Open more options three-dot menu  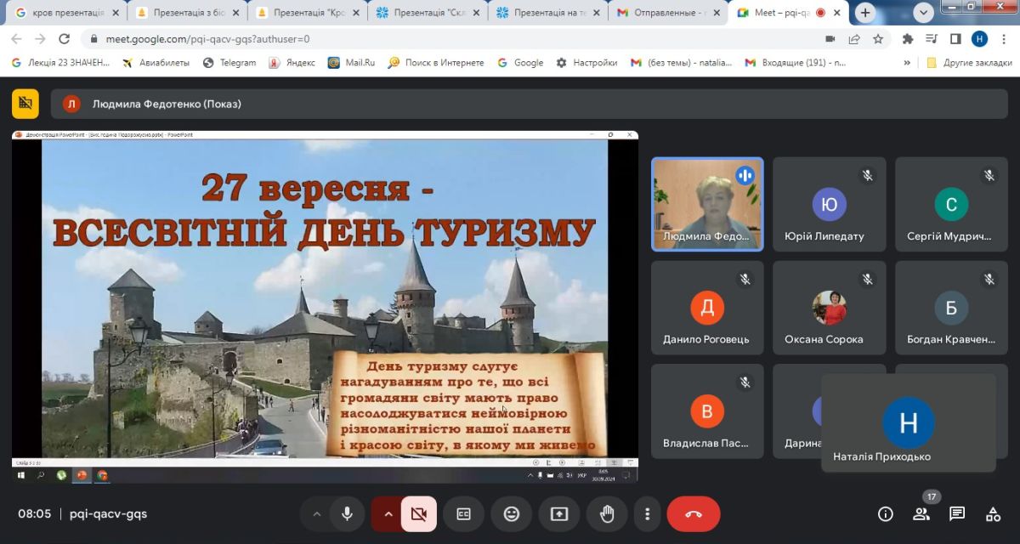pos(648,514)
